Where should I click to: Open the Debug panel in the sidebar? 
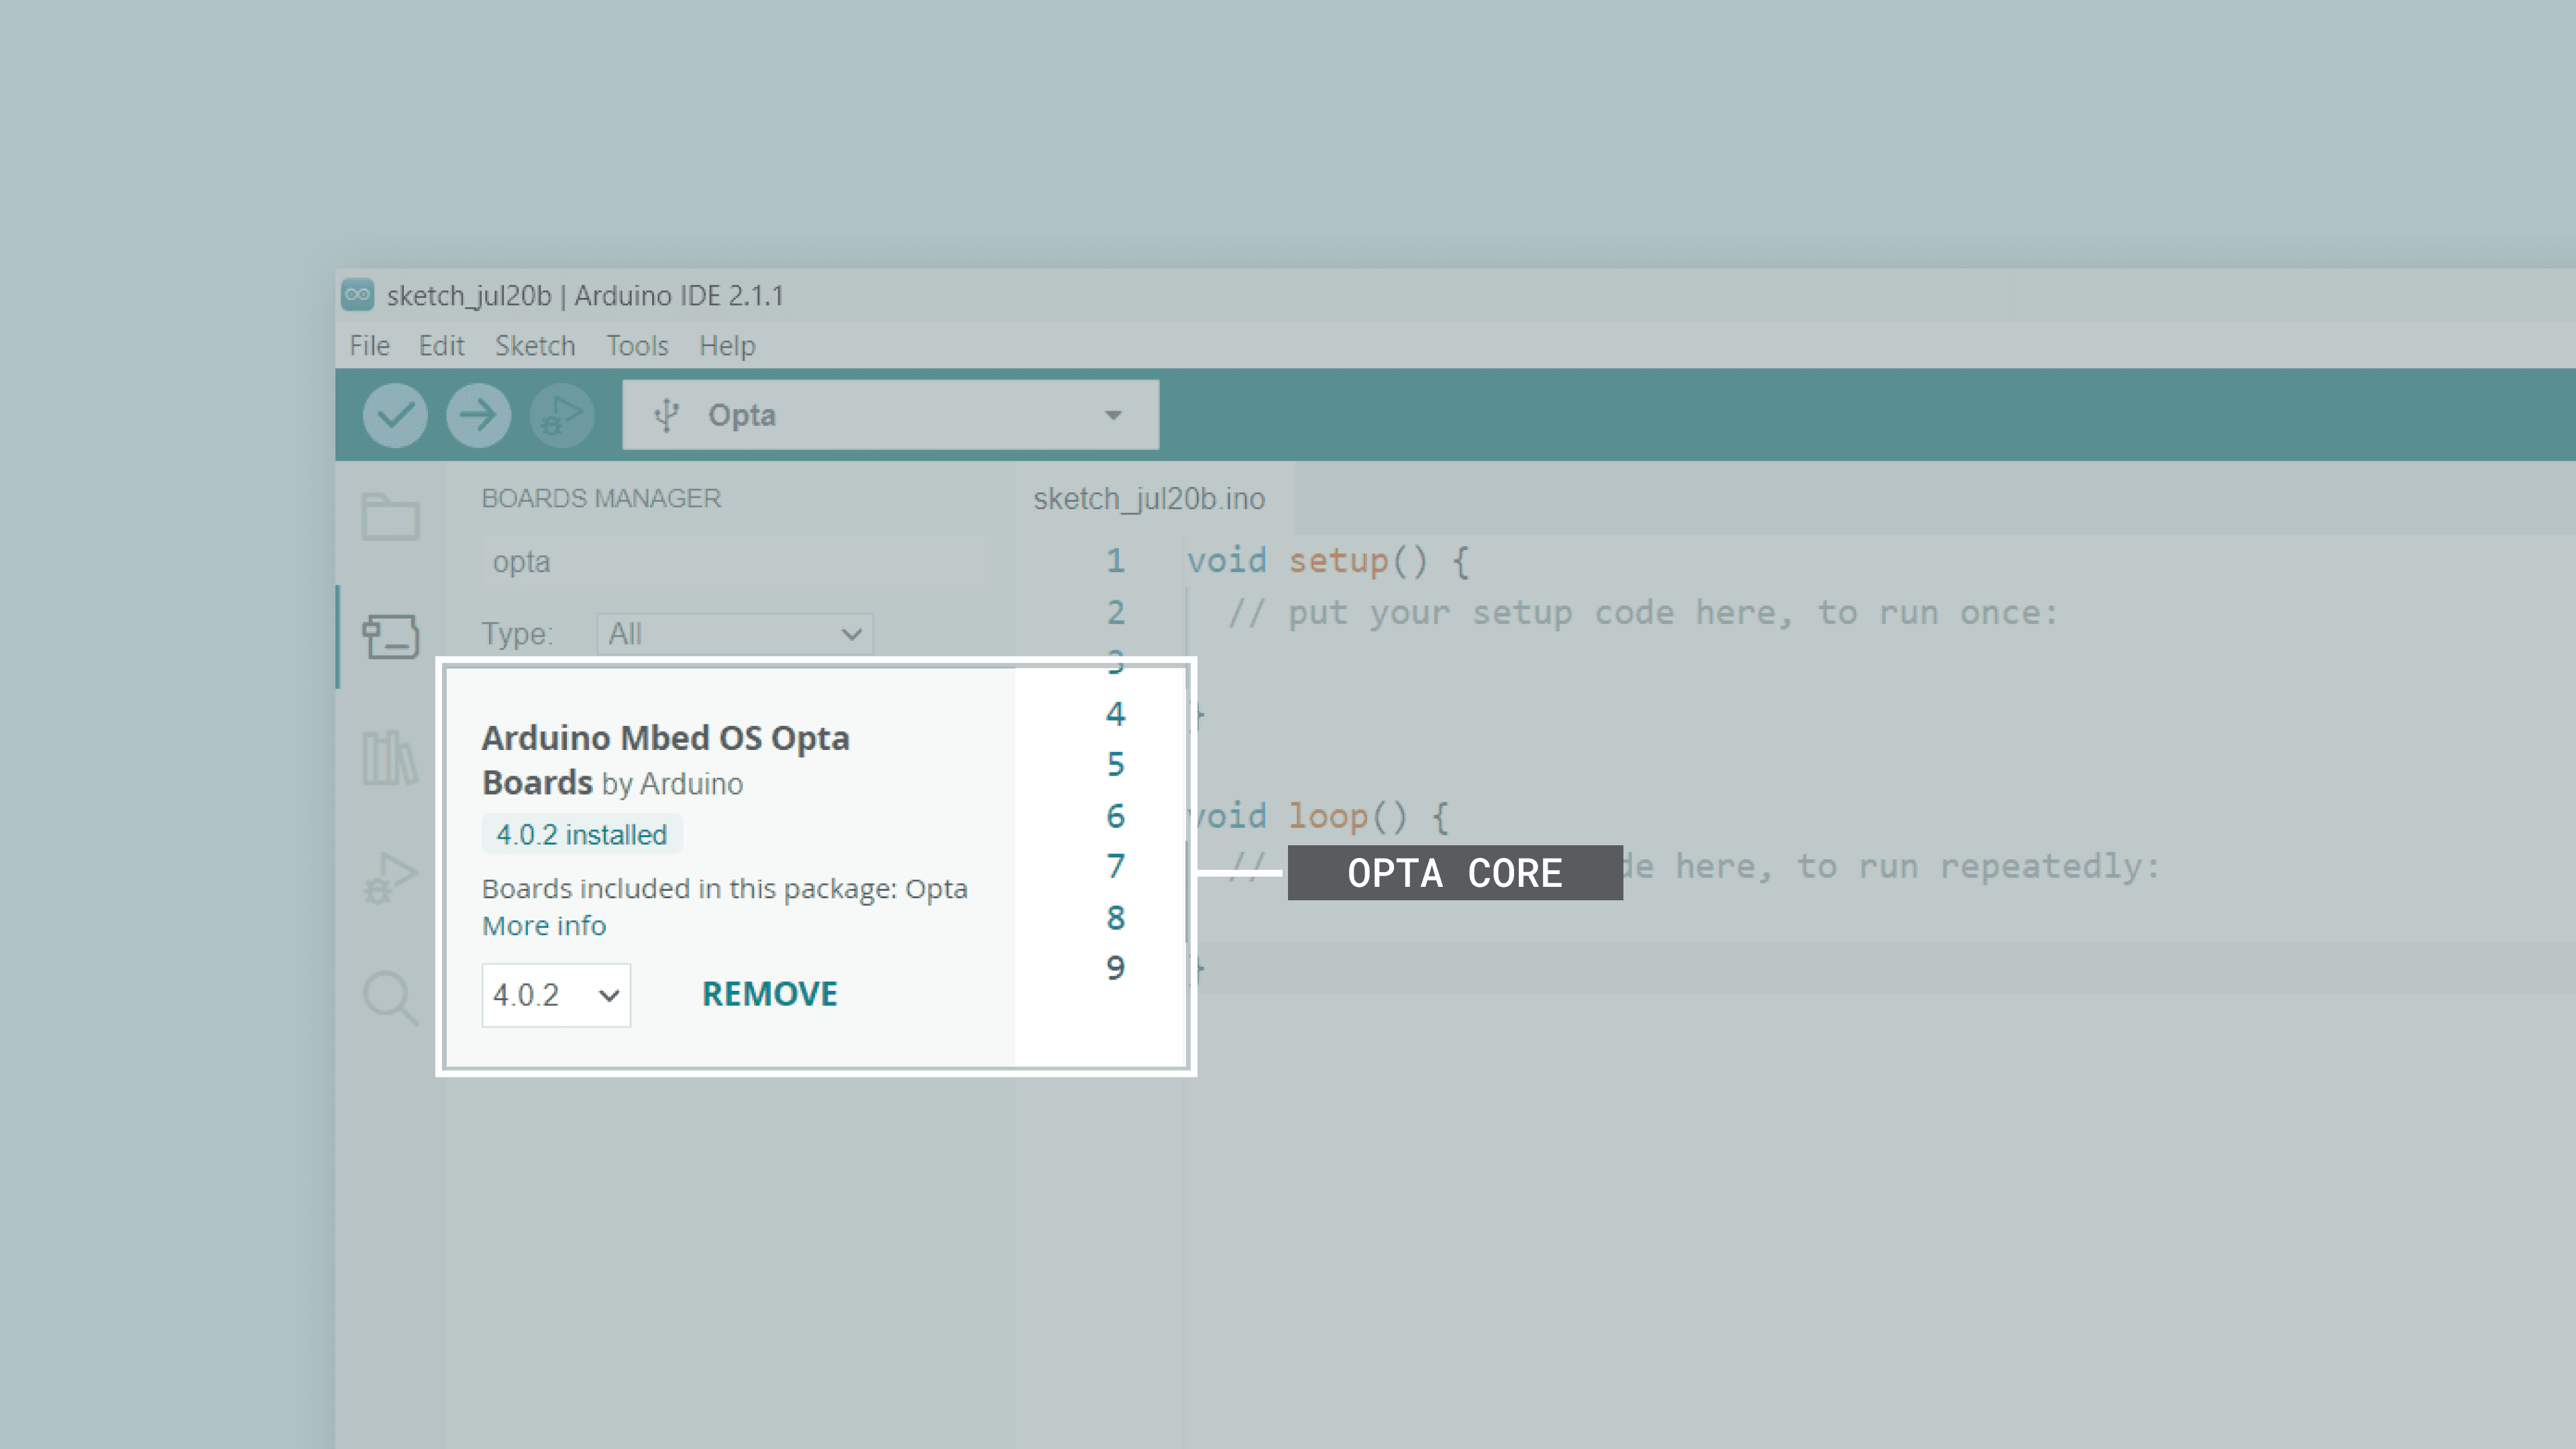click(390, 877)
